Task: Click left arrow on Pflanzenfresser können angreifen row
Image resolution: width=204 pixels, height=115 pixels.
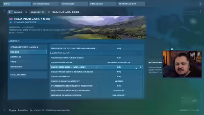Action: pos(97,86)
